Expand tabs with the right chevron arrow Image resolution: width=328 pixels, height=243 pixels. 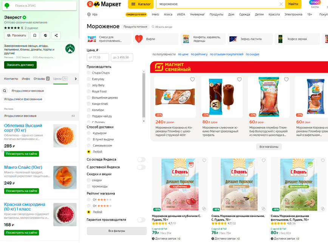[x=76, y=79]
